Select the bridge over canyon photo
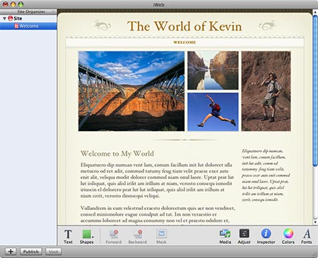Viewport: 318px width, 258px height. [131, 91]
